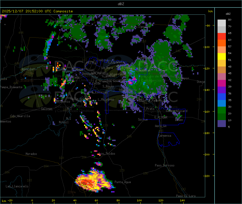Click the El_Desvio map label
This screenshot has width=242, height=204.
coord(63,102)
